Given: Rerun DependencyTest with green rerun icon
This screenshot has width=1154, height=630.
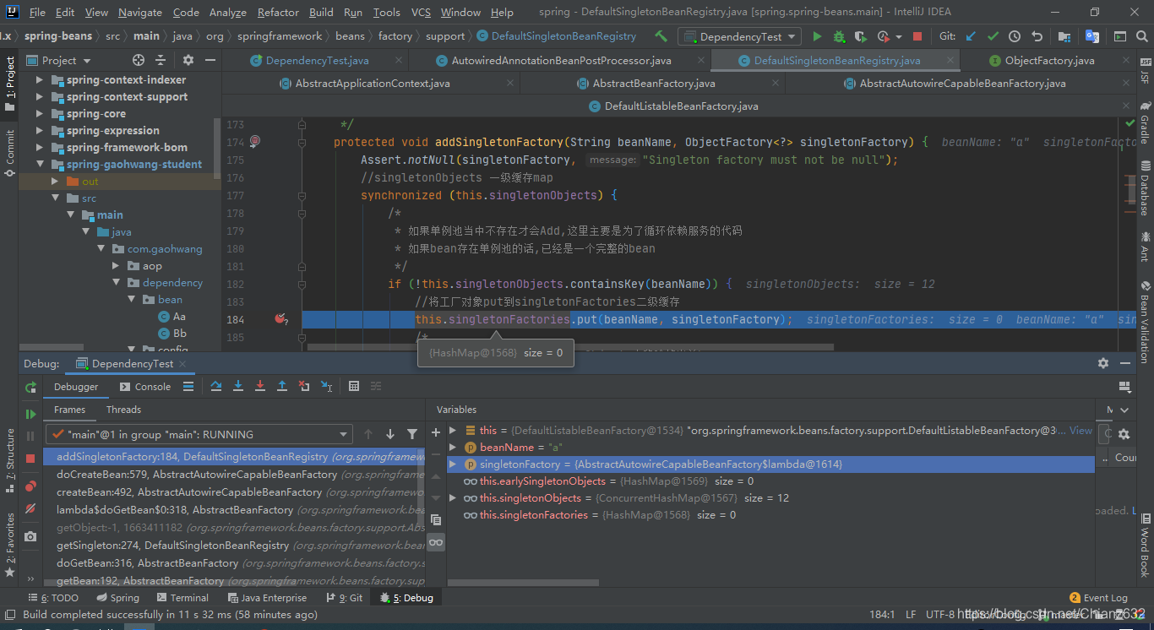Looking at the screenshot, I should (30, 387).
